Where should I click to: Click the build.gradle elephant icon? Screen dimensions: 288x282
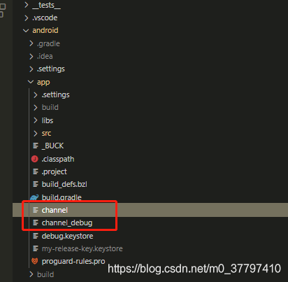click(34, 197)
